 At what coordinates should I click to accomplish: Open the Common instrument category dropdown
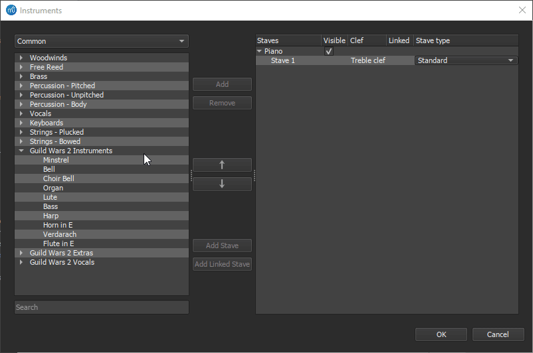click(x=101, y=41)
